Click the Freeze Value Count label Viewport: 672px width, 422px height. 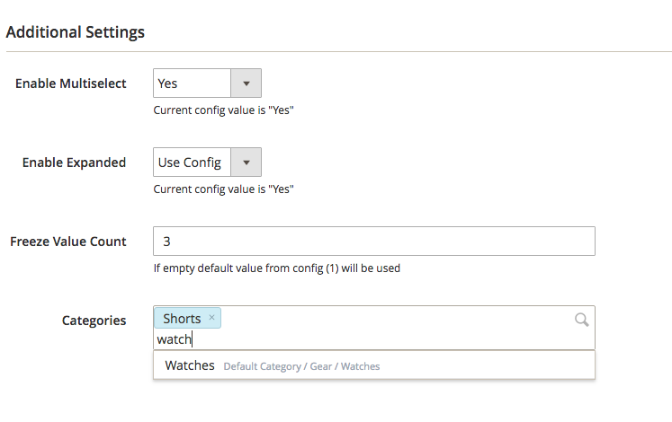pyautogui.click(x=68, y=242)
